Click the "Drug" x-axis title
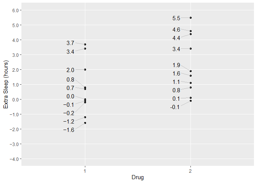The image size is (257, 183). point(138,178)
